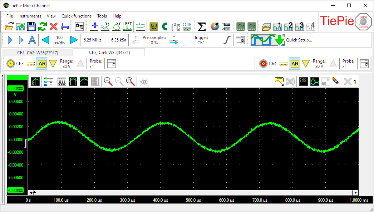Open a Yt graph
374x212 pixels.
pyautogui.click(x=104, y=26)
